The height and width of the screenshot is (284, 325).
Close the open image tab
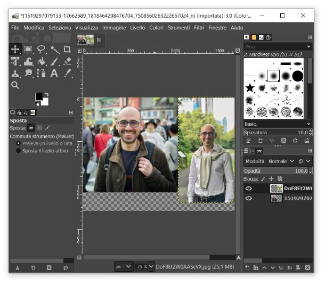tap(99, 40)
